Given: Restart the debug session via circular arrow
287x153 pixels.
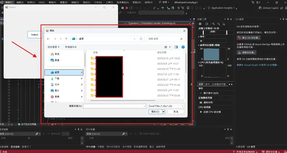Looking at the screenshot, I should (131, 8).
